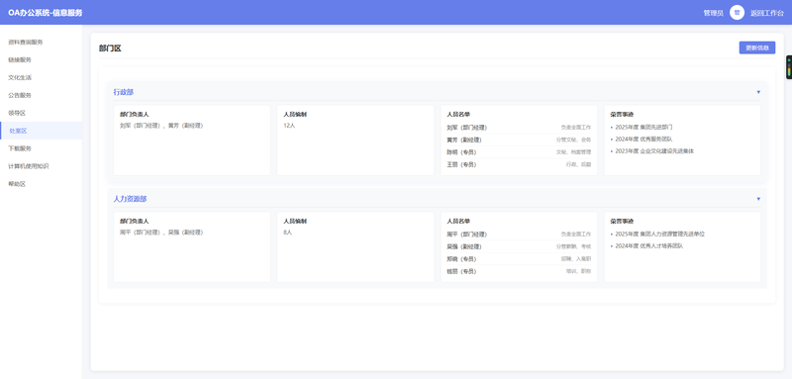Select the 刘军（部门经理） roster row
Viewport: 792px width, 379px height.
[519, 128]
